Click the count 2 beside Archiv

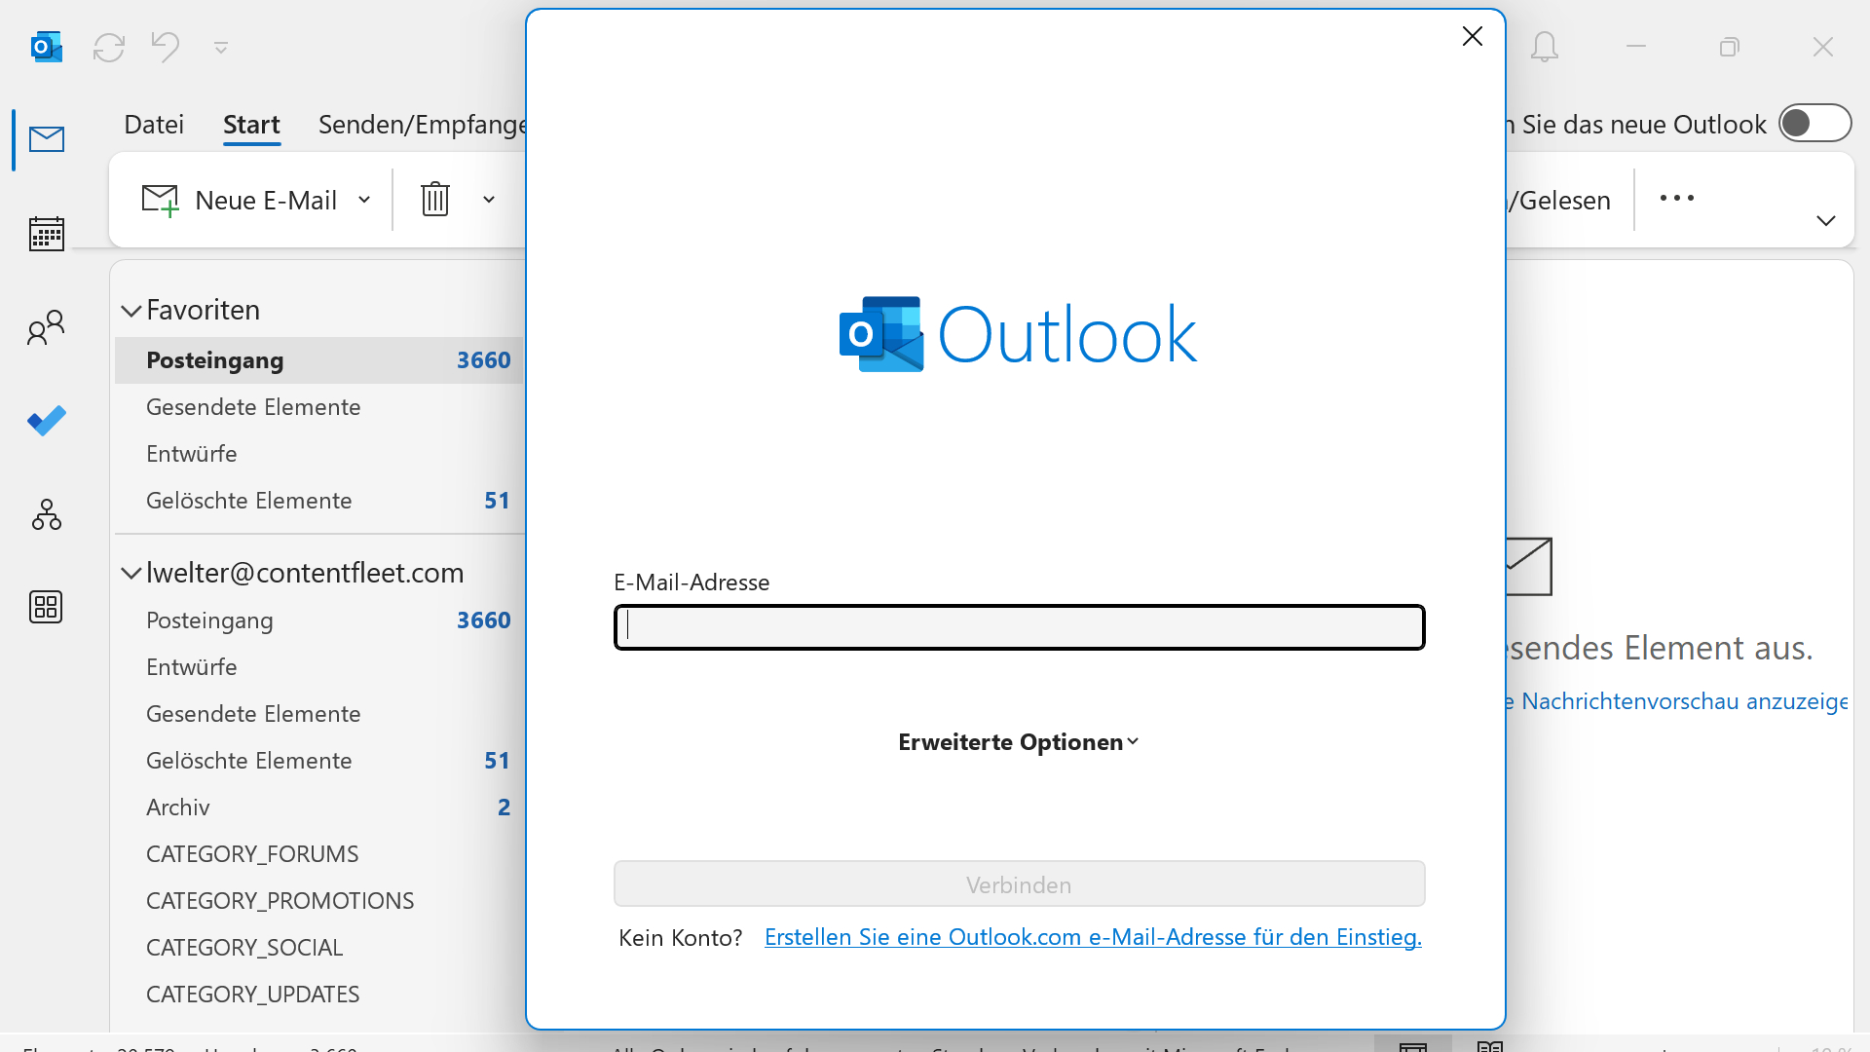point(504,808)
